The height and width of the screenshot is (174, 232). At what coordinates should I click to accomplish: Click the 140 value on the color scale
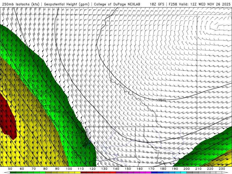pyautogui.click(x=116, y=169)
